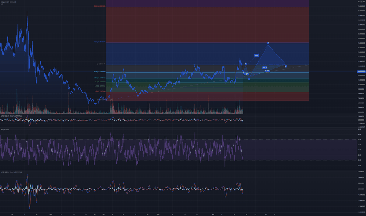Click the 0.382 Fibonacci level label
Image resolution: width=366 pixels, height=216 pixels.
[100, 86]
